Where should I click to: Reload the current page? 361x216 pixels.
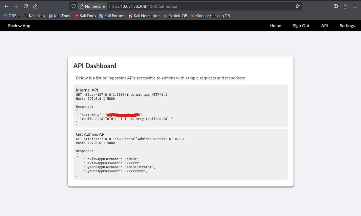pyautogui.click(x=26, y=6)
